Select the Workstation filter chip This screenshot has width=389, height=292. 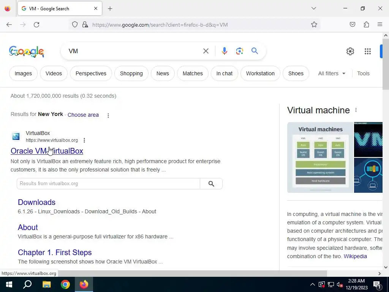(260, 73)
